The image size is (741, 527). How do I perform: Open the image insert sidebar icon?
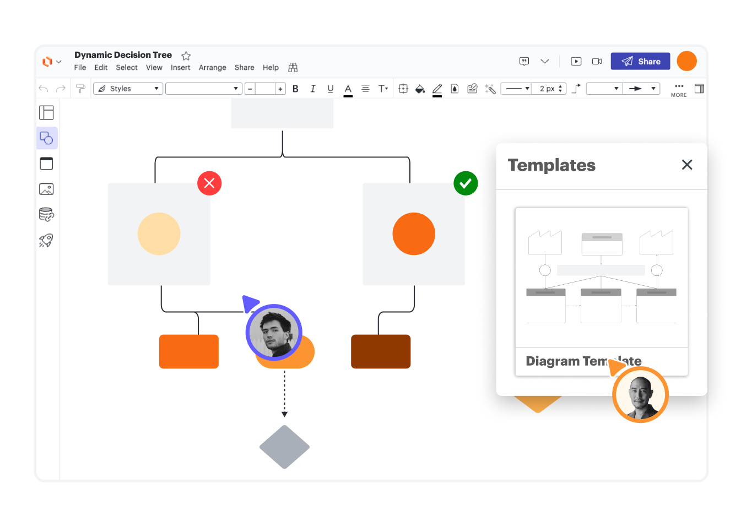point(46,189)
